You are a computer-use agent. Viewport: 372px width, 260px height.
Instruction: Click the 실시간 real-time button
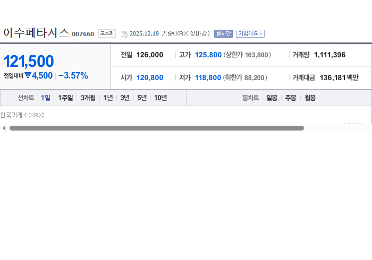coord(223,33)
